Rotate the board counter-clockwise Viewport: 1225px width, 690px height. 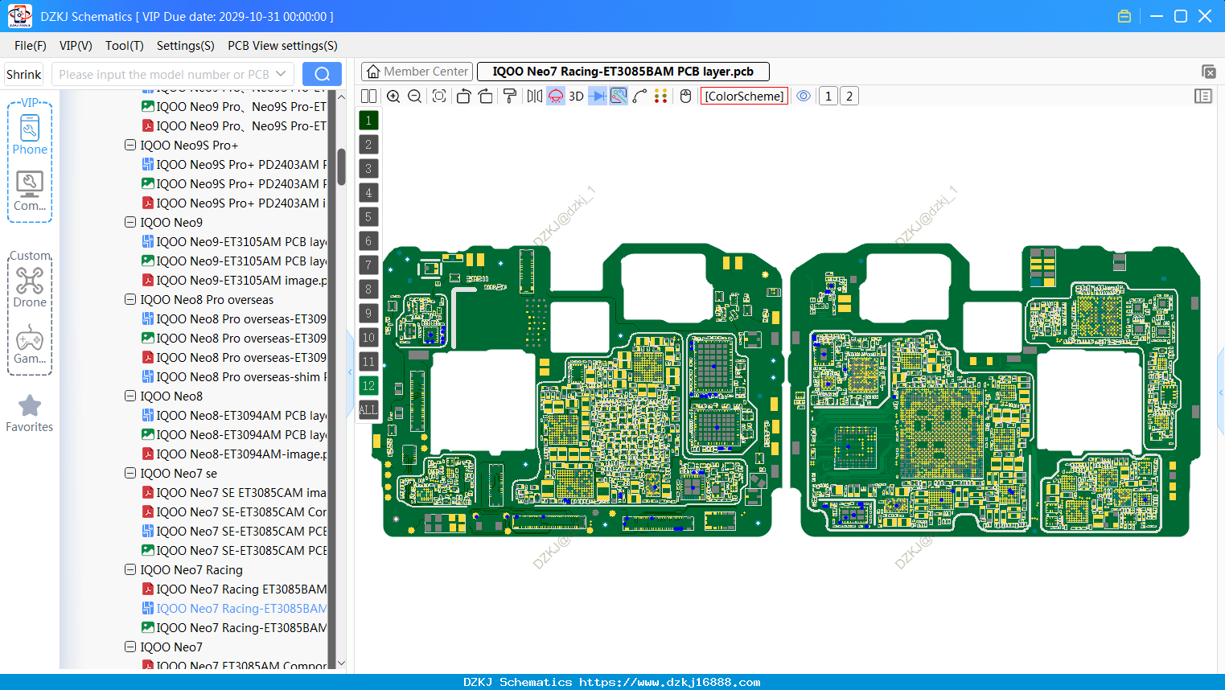[x=463, y=97]
